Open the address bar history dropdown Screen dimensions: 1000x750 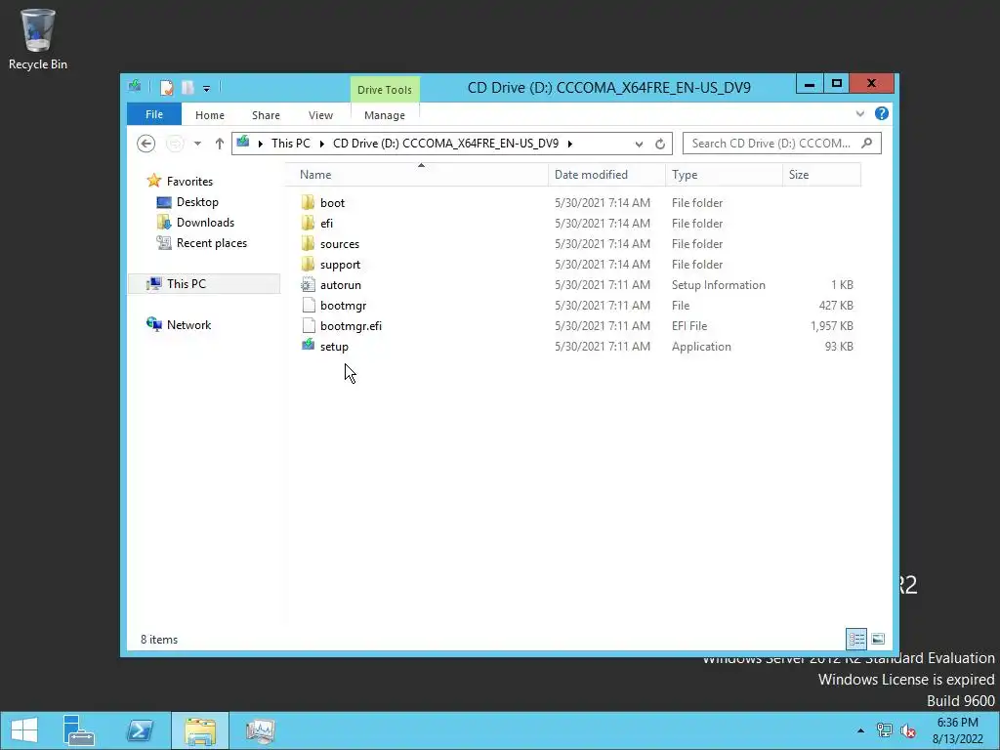[x=639, y=145]
